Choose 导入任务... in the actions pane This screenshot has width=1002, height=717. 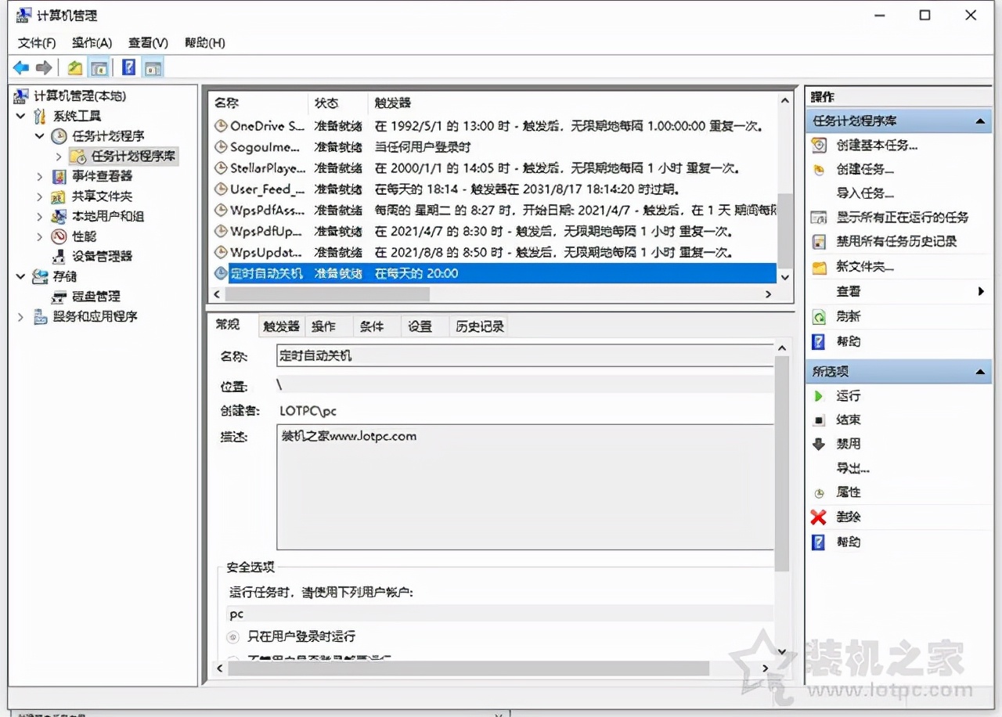pyautogui.click(x=865, y=193)
